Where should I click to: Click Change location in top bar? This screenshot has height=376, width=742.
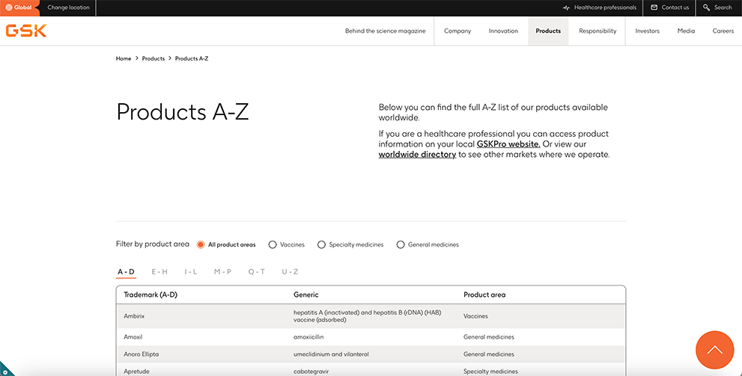(68, 7)
